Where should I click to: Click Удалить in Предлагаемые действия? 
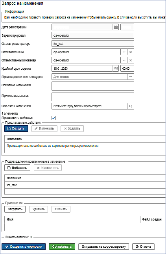[x=72, y=128]
